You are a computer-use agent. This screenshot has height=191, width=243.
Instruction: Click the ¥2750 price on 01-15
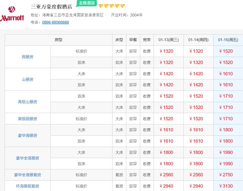tap(226, 175)
